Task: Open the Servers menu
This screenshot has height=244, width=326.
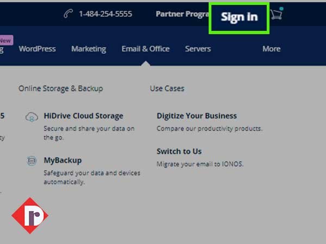Action: point(198,49)
